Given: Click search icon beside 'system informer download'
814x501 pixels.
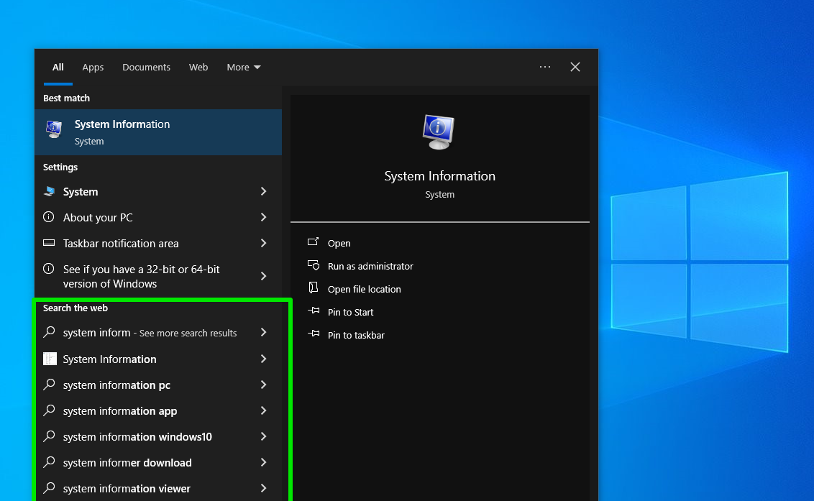Looking at the screenshot, I should click(x=50, y=462).
